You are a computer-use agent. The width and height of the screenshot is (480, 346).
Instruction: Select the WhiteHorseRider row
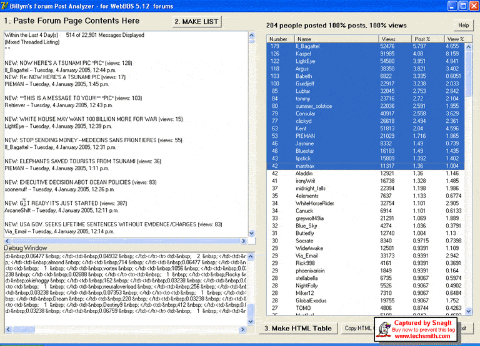366,203
